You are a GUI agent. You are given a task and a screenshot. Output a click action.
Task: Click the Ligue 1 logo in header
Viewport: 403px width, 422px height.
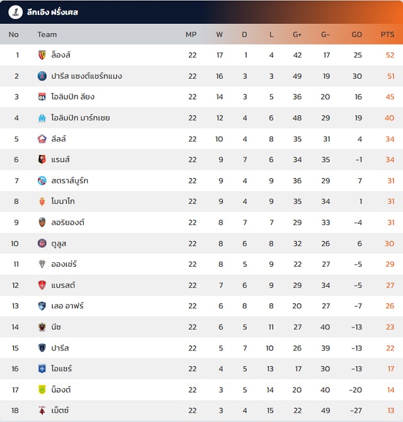tap(13, 12)
